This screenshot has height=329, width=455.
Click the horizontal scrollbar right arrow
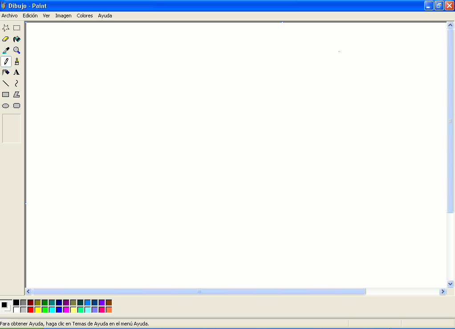(443, 292)
